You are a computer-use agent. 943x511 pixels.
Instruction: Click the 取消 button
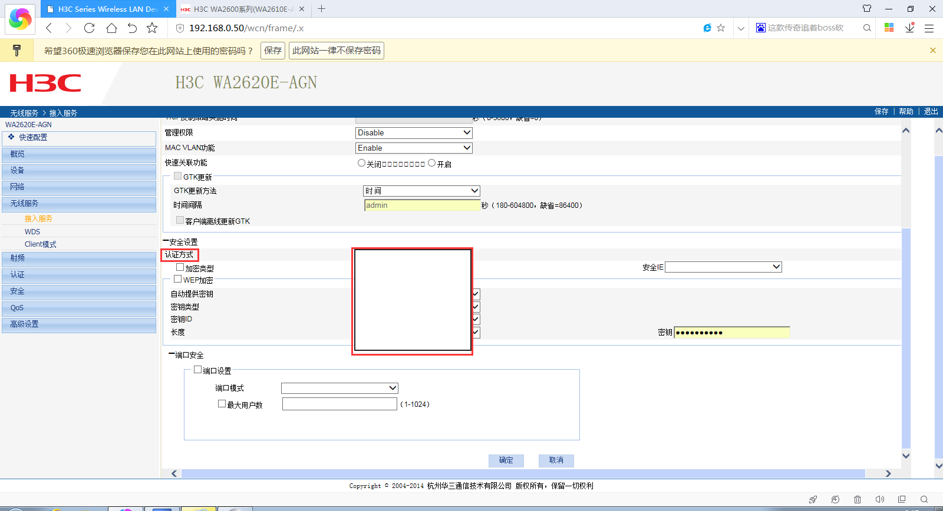[556, 460]
